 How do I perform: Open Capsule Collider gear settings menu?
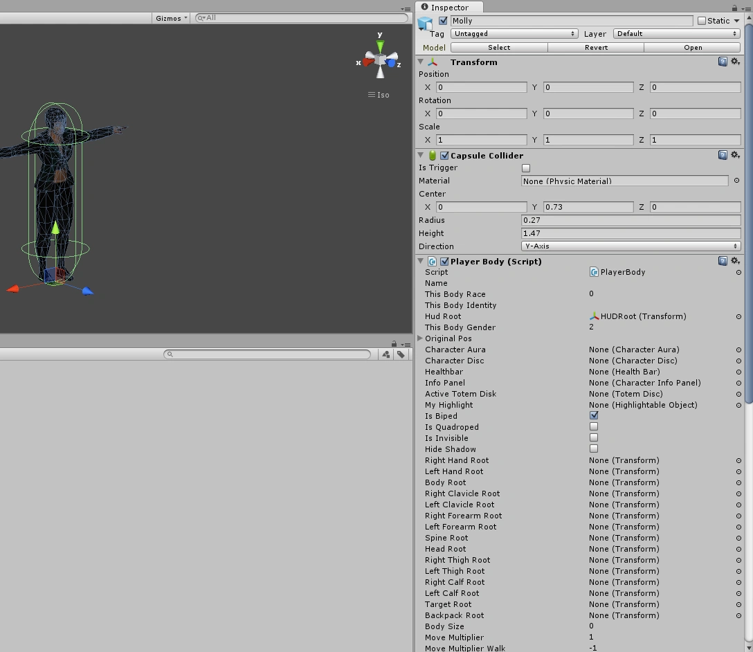coord(735,155)
